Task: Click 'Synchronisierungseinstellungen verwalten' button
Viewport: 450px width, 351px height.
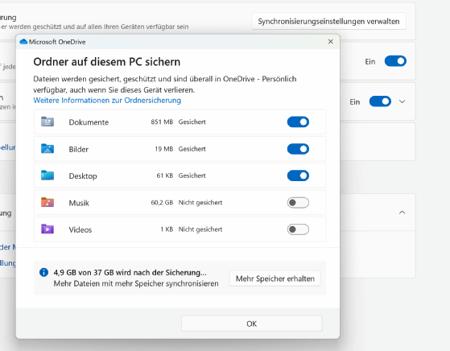Action: (328, 21)
